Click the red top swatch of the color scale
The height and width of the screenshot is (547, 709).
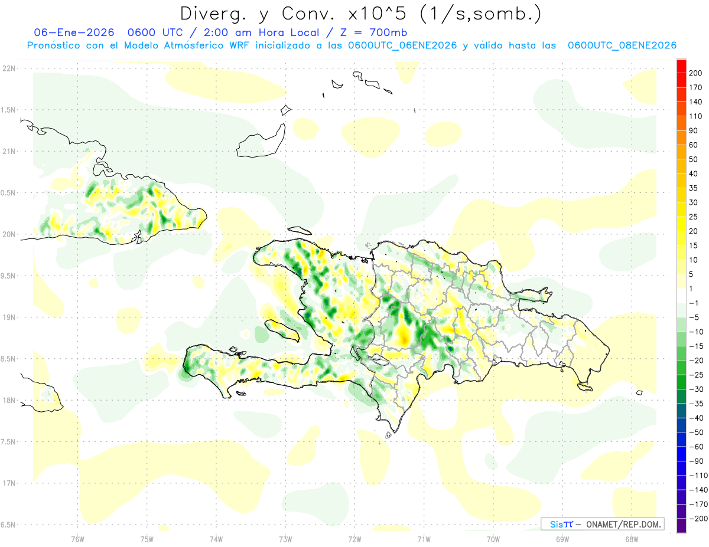[x=681, y=66]
